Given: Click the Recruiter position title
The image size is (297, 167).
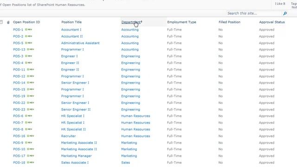Looking at the screenshot, I should (68, 136).
